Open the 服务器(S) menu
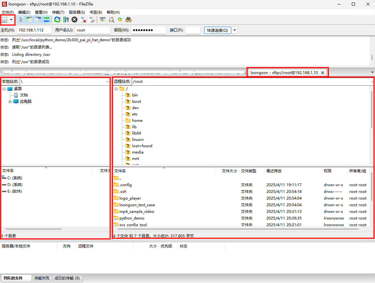 click(x=77, y=12)
